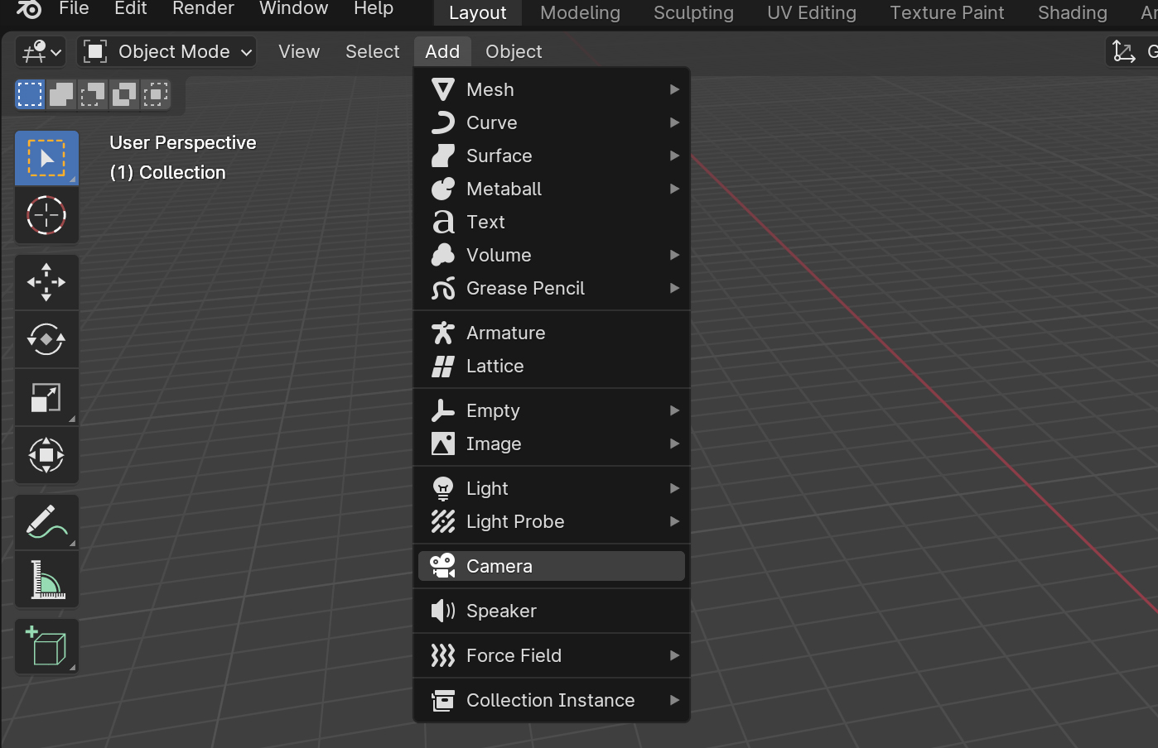The image size is (1158, 748).
Task: Switch to the Modeling workspace tab
Action: tap(580, 13)
